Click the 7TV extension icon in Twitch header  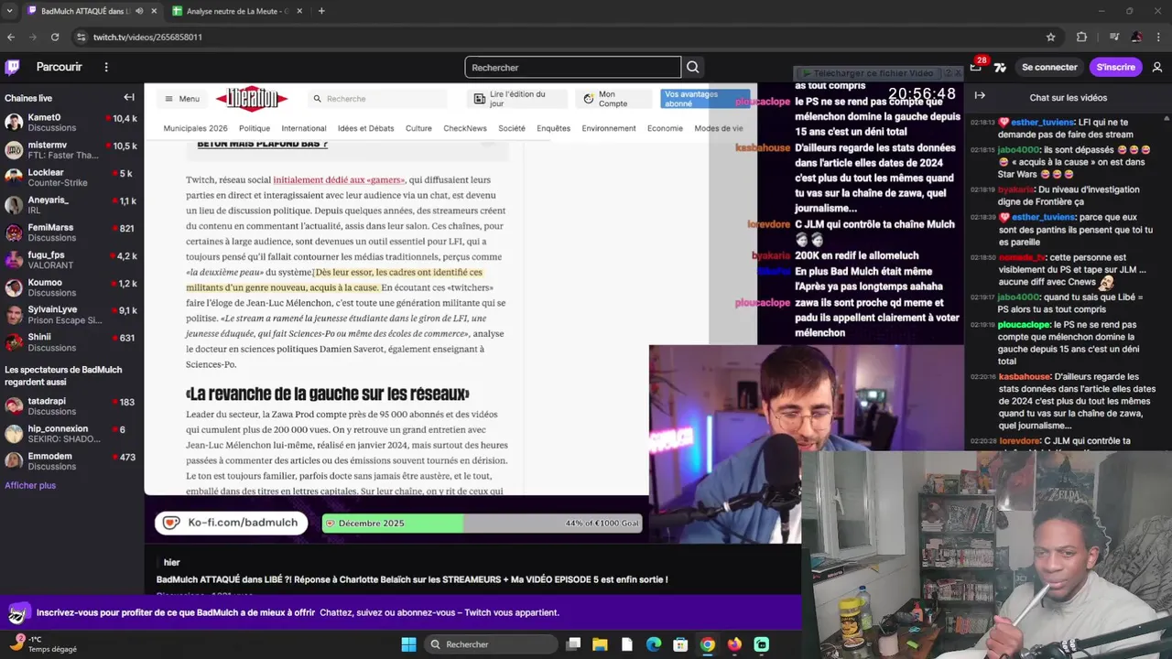click(x=1000, y=67)
